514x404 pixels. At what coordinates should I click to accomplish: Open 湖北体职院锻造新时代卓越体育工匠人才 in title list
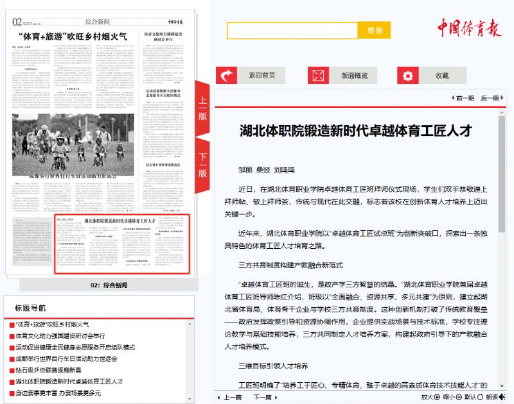[69, 382]
